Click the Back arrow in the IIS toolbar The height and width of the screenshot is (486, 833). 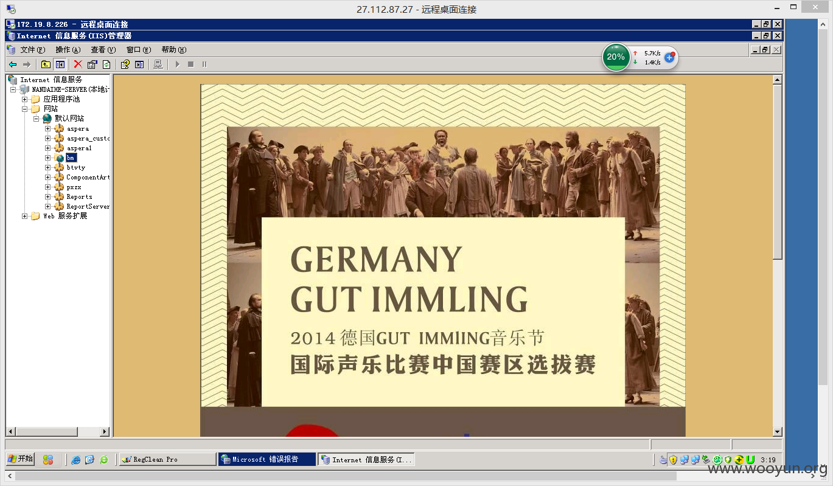(x=12, y=64)
